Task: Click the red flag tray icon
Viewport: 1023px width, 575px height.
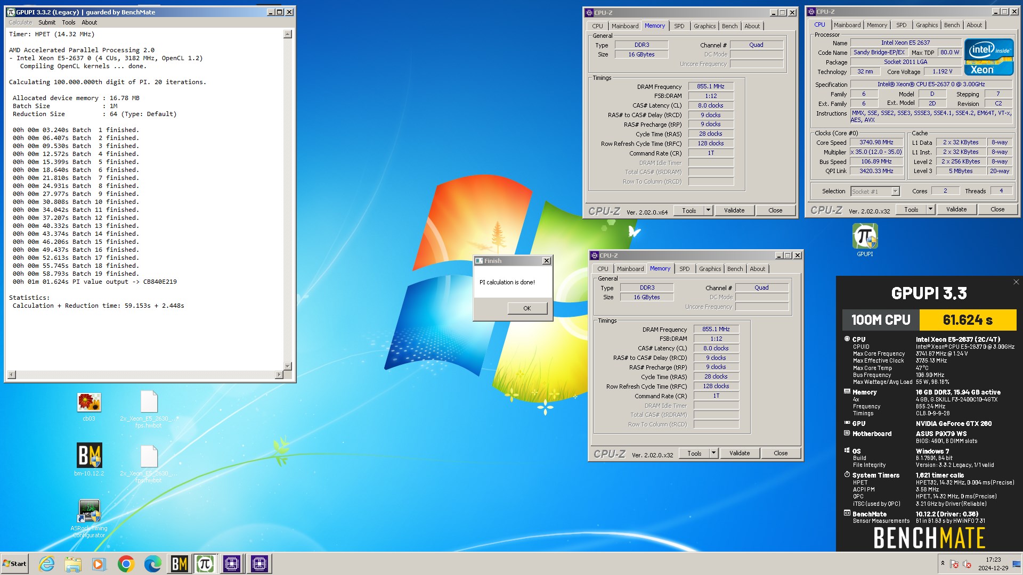Action: 954,564
